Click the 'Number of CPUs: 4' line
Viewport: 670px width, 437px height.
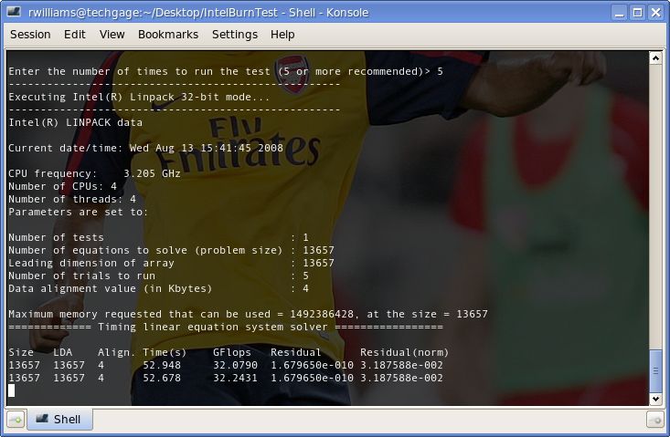click(62, 186)
